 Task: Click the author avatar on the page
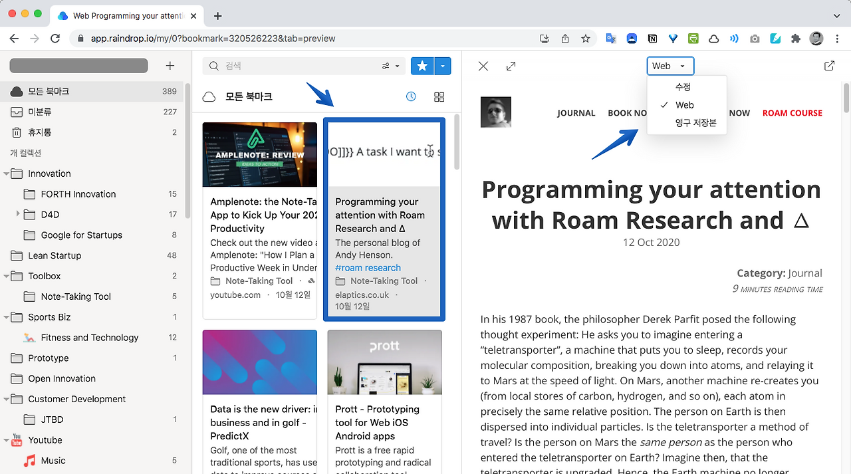pos(496,112)
